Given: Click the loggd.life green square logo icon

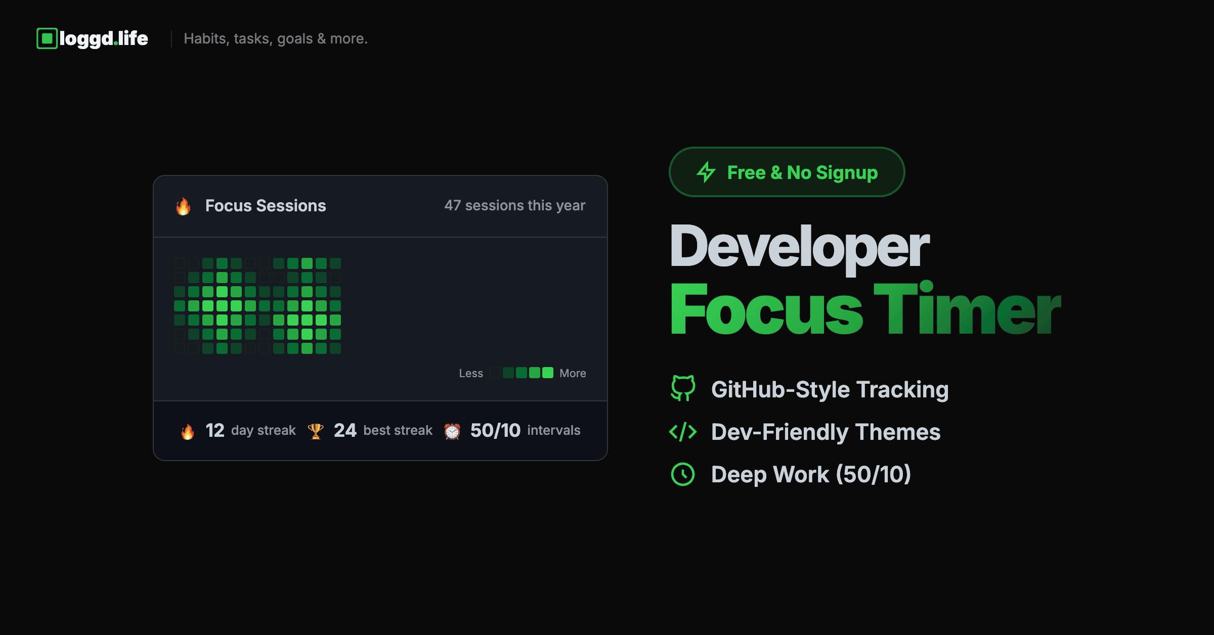Looking at the screenshot, I should [x=47, y=38].
